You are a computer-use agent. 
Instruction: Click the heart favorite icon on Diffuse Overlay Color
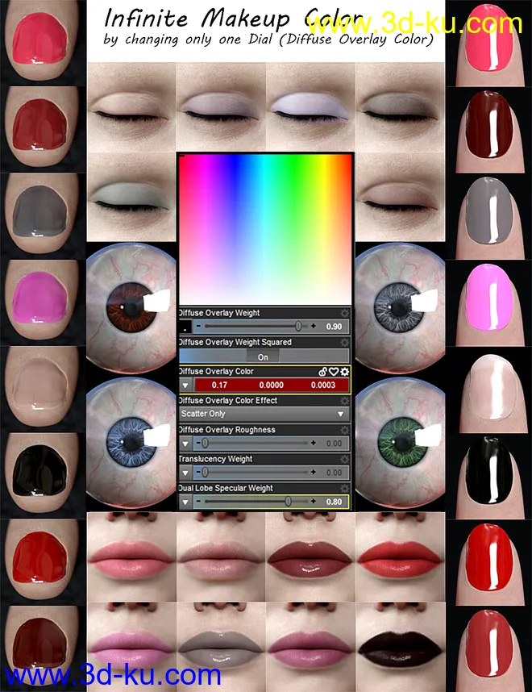click(x=333, y=372)
